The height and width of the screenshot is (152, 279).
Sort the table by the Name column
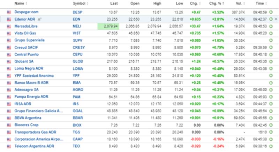(x=21, y=3)
